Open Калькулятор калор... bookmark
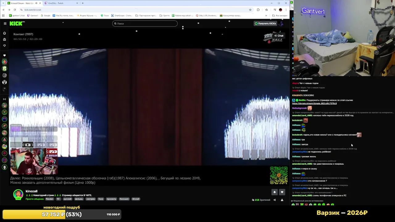395x222 pixels. coord(230,15)
